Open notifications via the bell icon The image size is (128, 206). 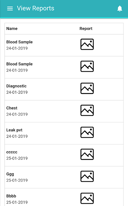point(120,9)
